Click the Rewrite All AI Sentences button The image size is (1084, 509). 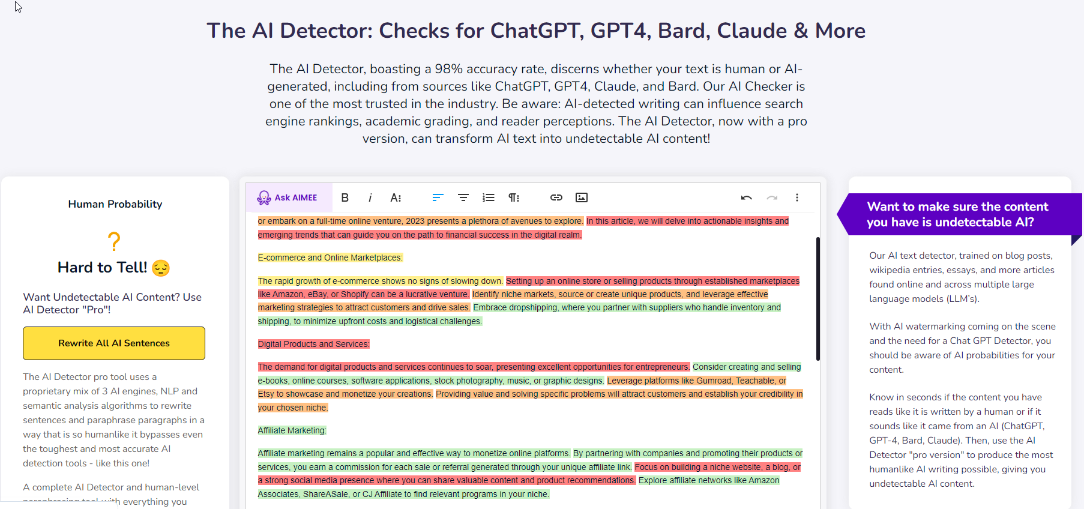pos(114,343)
